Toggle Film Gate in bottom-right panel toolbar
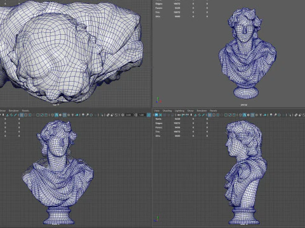The width and height of the screenshot is (305, 228). pos(213,115)
